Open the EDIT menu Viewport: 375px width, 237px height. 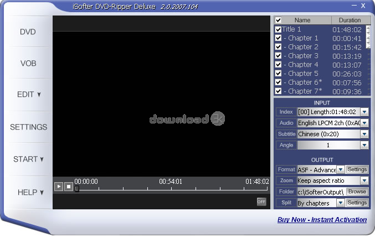(x=29, y=95)
